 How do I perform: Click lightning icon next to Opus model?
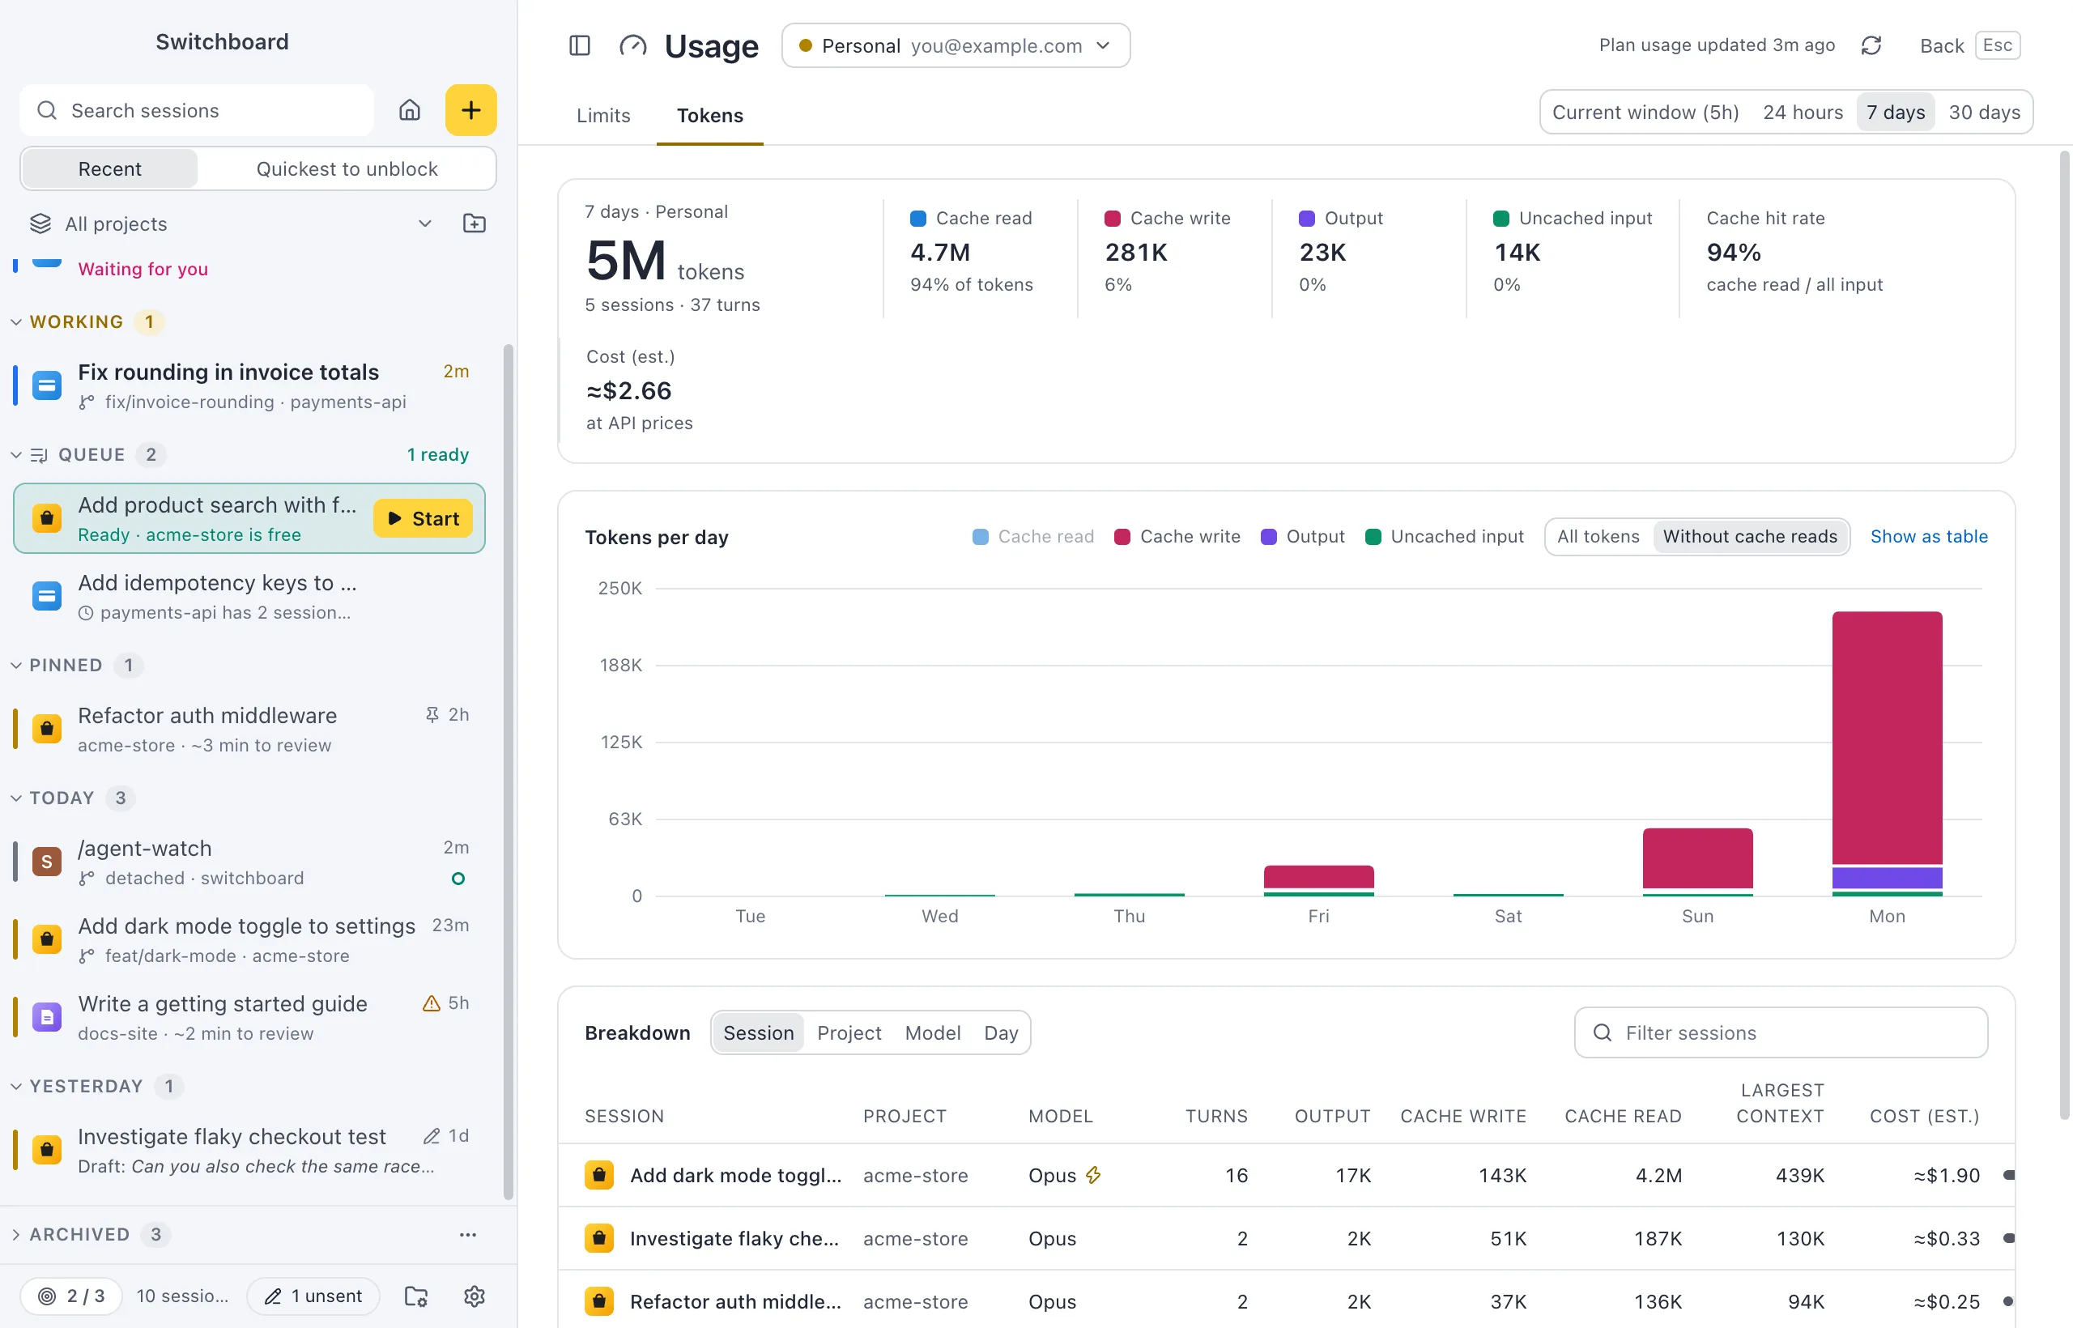click(1093, 1176)
